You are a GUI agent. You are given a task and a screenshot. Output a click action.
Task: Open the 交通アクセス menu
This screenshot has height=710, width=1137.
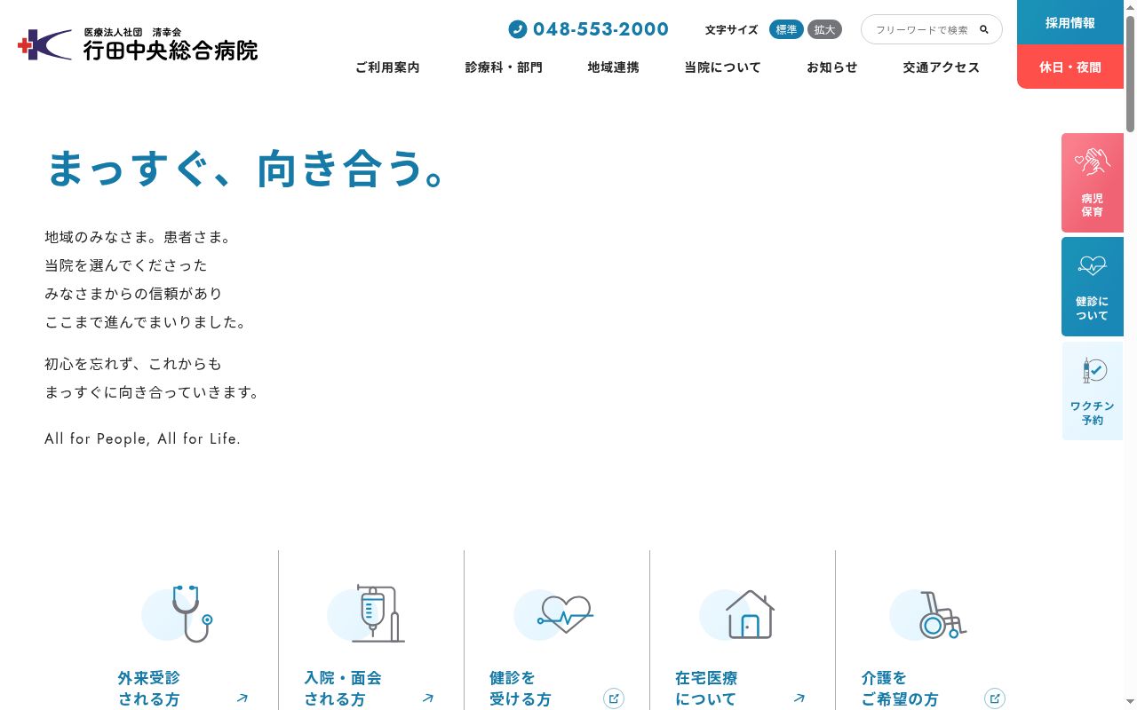[941, 67]
